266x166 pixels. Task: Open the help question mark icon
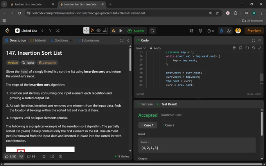click(x=61, y=156)
